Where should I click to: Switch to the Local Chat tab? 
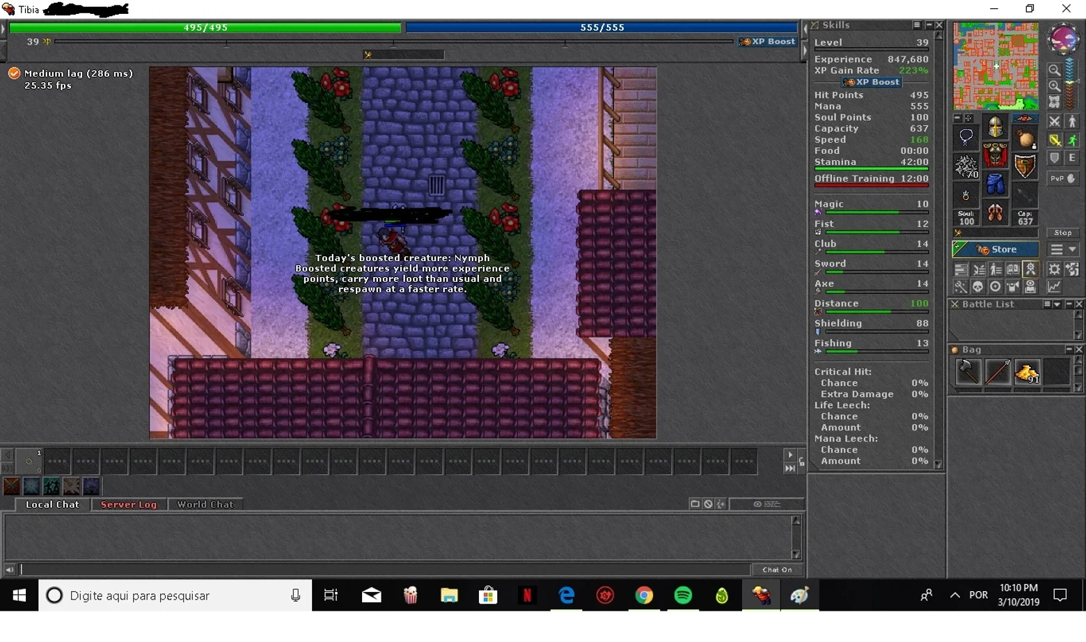coord(52,505)
